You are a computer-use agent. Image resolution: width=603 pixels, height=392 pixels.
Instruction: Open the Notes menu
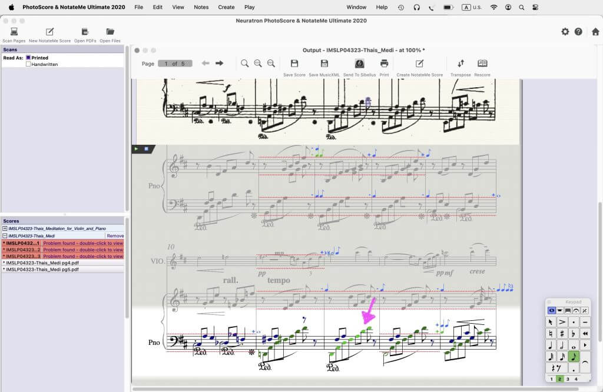click(x=201, y=7)
